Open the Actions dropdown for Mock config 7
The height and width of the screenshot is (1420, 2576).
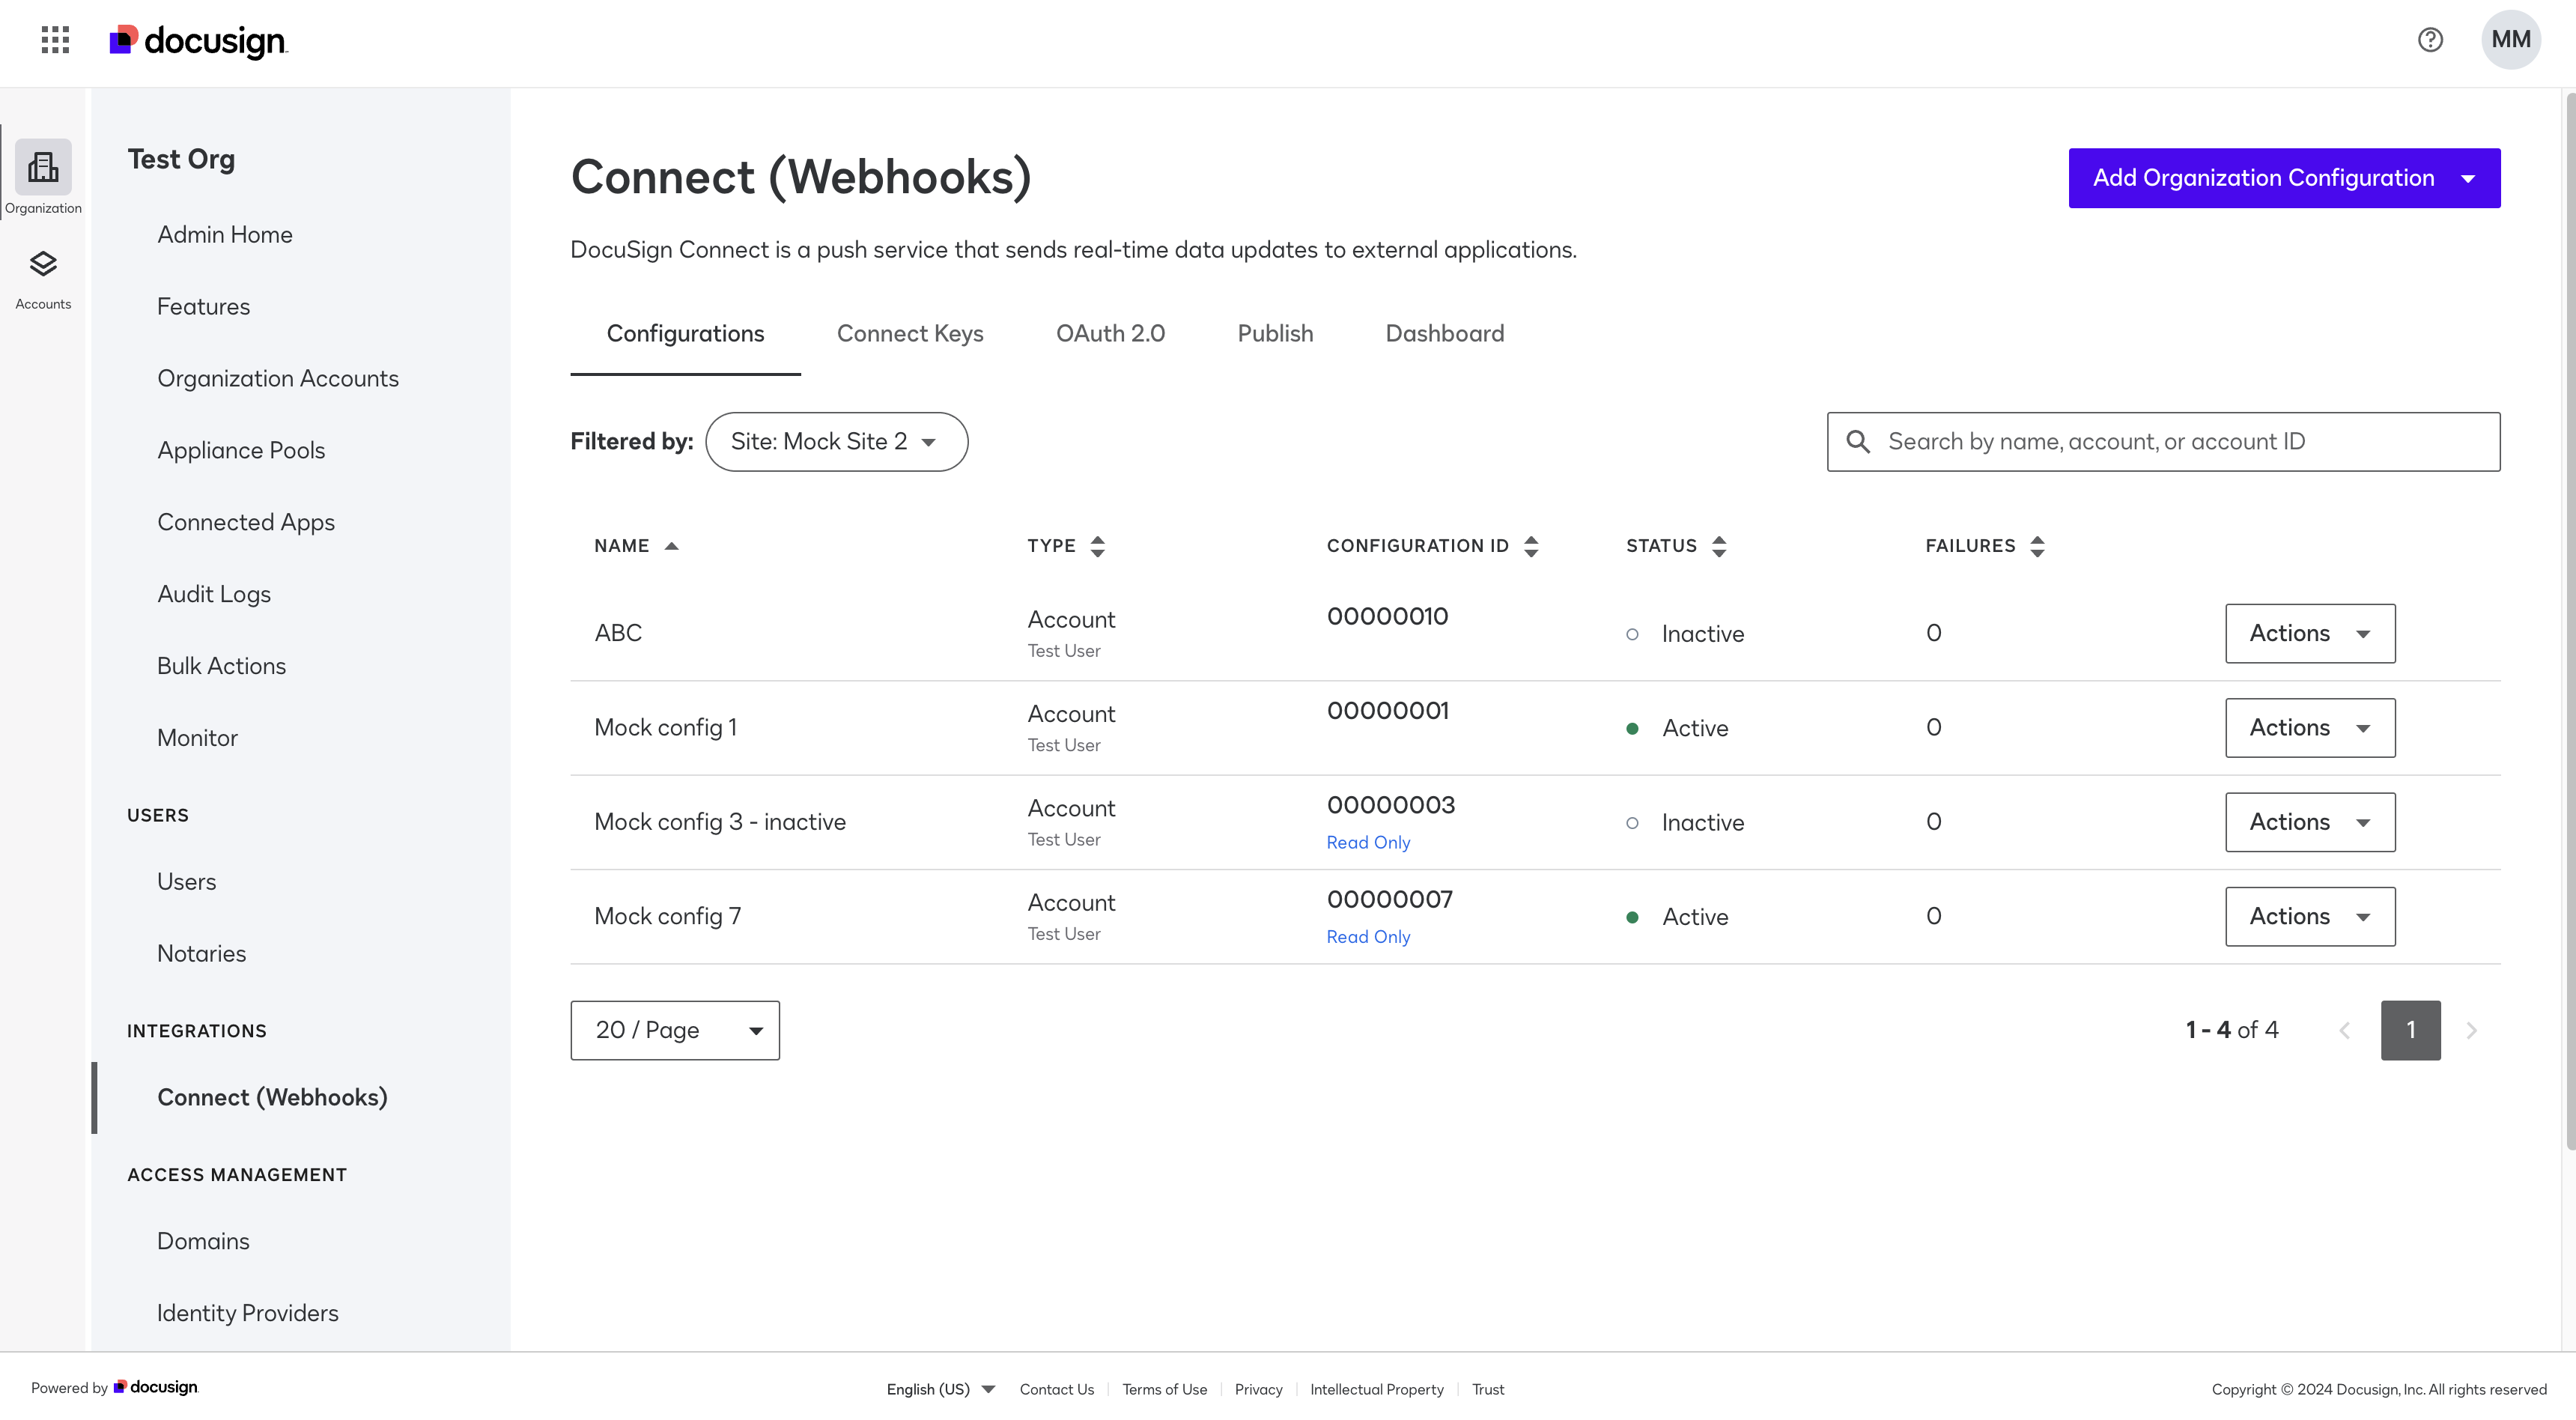2310,916
